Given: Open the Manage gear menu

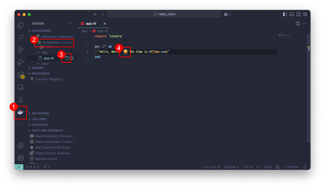Looking at the screenshot, I should (x=21, y=158).
